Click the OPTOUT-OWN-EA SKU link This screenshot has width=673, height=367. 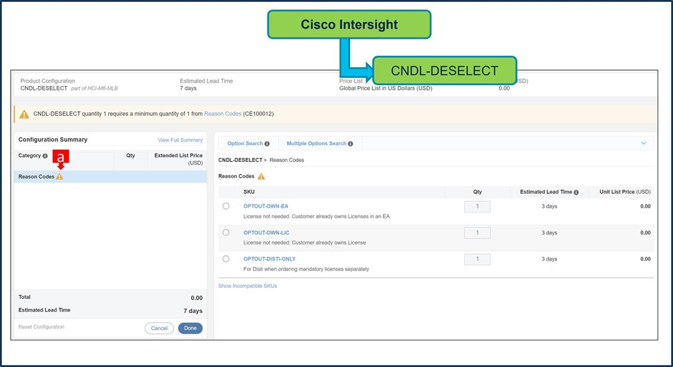[x=265, y=206]
